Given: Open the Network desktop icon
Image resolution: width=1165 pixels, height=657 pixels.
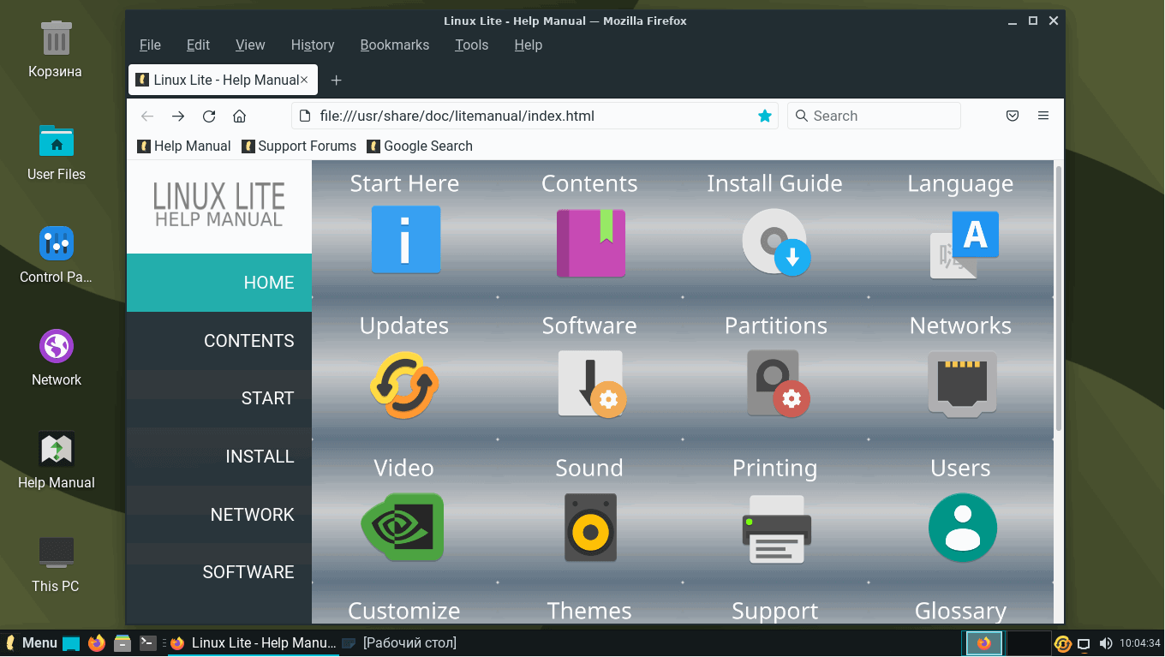Looking at the screenshot, I should coord(57,358).
